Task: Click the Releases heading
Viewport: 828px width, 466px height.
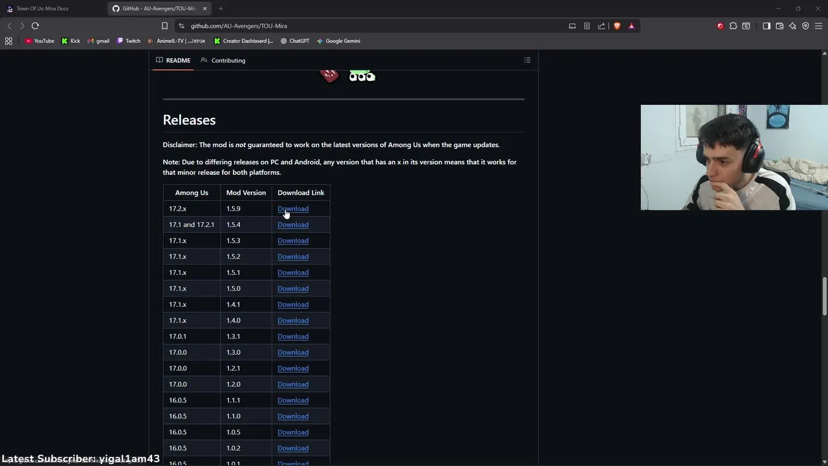Action: (189, 120)
